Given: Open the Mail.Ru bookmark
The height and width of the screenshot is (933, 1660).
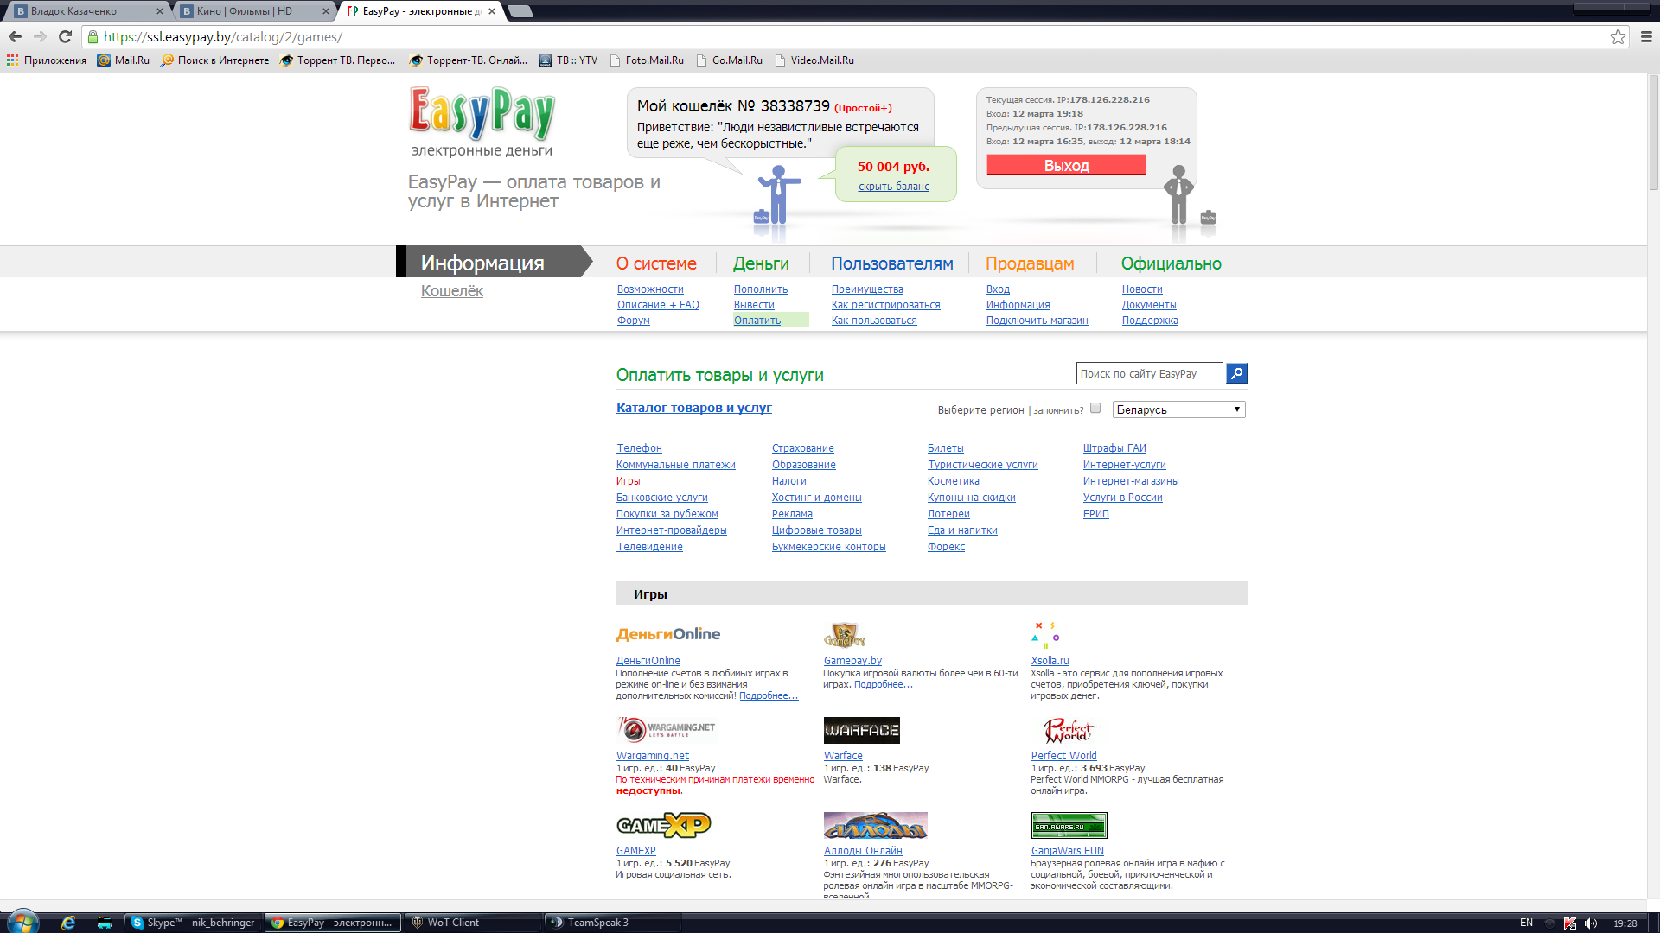Looking at the screenshot, I should pos(123,60).
